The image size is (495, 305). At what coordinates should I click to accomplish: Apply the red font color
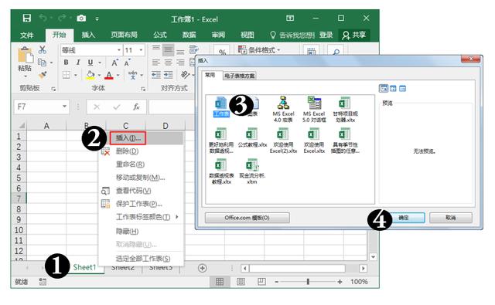tap(109, 75)
